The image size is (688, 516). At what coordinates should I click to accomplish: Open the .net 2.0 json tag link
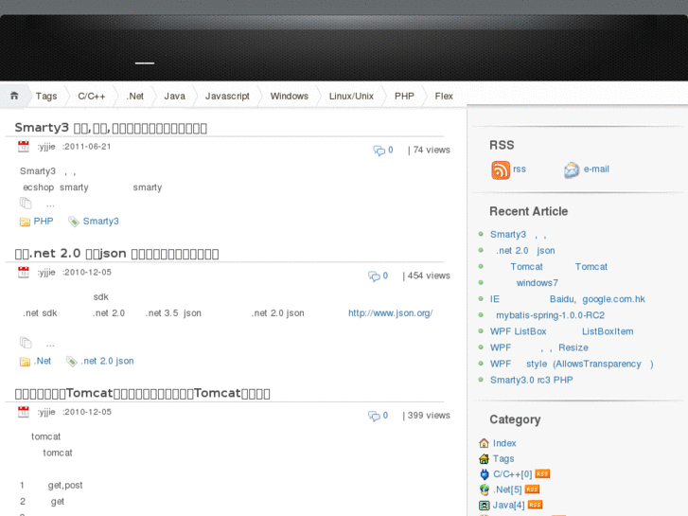point(108,361)
